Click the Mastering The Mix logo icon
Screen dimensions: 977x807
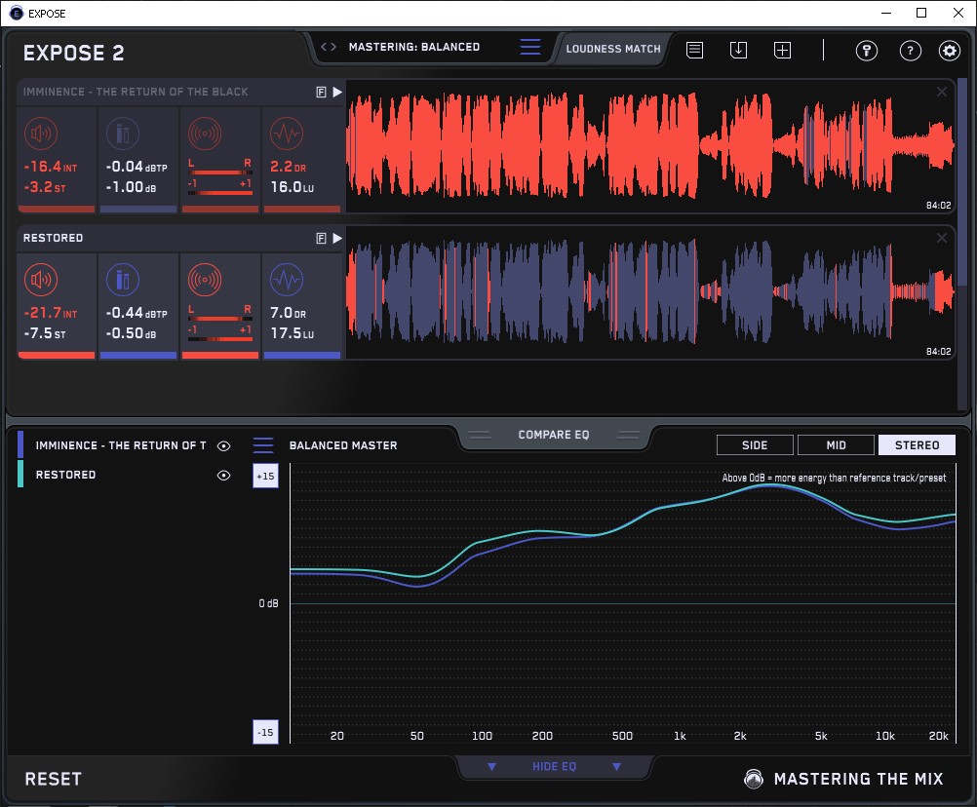[x=754, y=779]
